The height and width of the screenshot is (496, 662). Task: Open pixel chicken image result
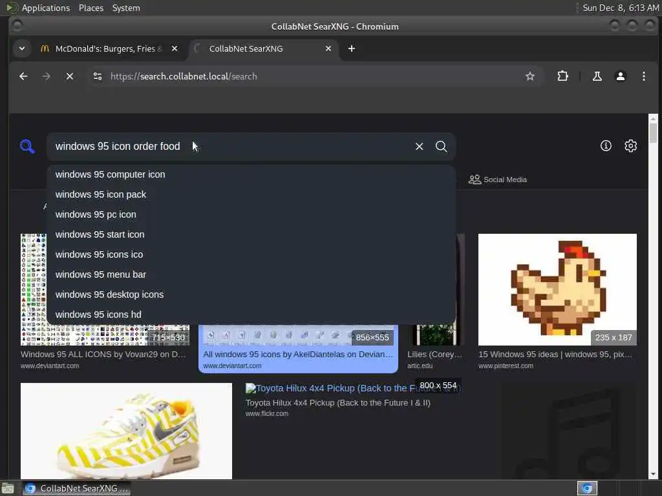point(557,289)
